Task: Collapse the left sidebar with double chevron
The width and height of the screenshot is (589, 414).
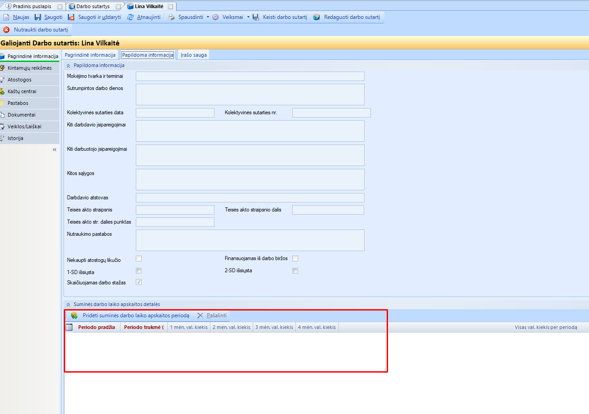Action: point(55,149)
